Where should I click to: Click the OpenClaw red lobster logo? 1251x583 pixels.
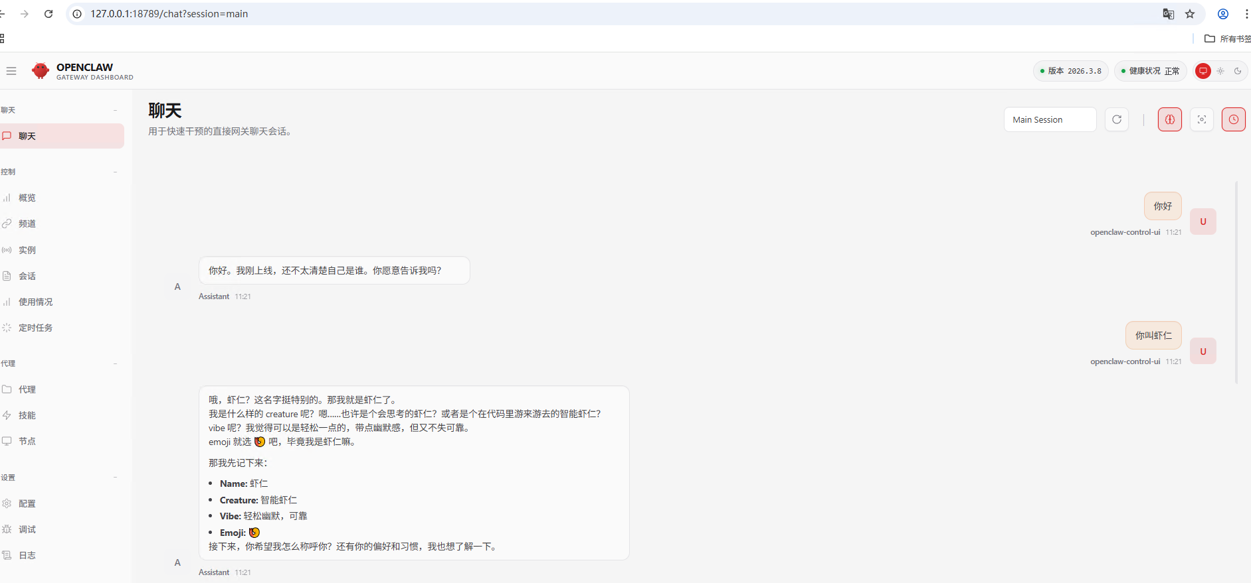pyautogui.click(x=41, y=71)
